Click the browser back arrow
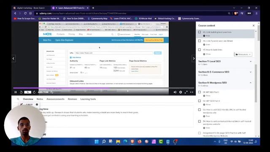 pyautogui.click(x=15, y=13)
